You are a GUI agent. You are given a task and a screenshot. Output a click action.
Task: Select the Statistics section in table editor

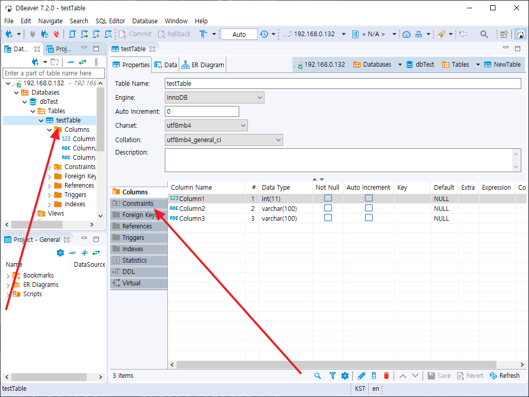click(138, 261)
